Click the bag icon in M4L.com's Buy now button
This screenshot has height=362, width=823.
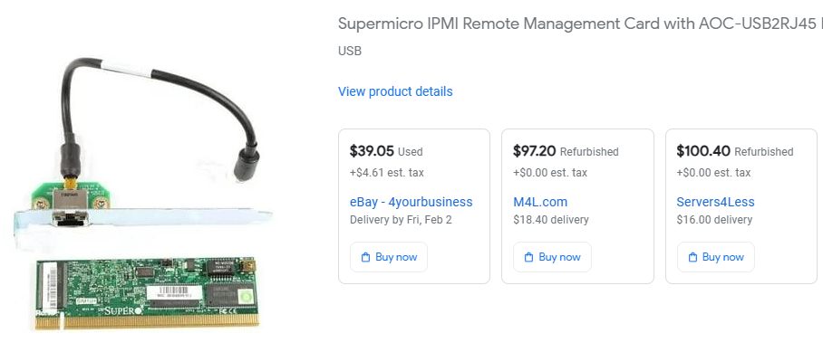[x=528, y=257]
